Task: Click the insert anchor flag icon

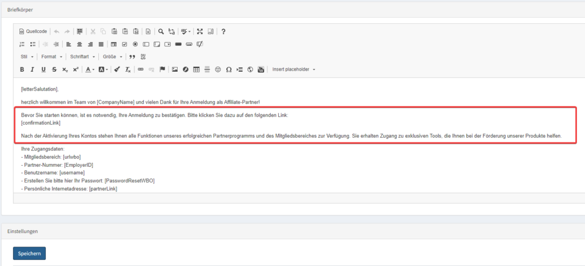Action: click(x=162, y=69)
